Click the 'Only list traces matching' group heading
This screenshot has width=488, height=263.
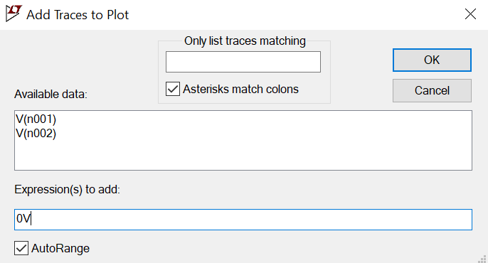[x=245, y=41]
